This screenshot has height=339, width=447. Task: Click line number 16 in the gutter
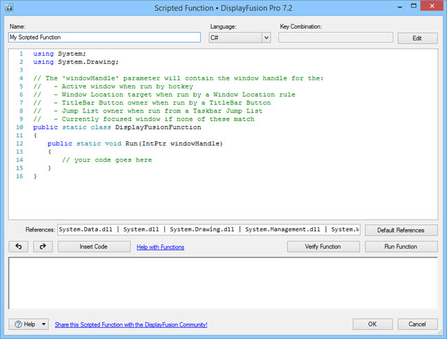click(19, 176)
